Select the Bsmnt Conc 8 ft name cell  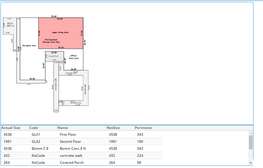(x=72, y=149)
